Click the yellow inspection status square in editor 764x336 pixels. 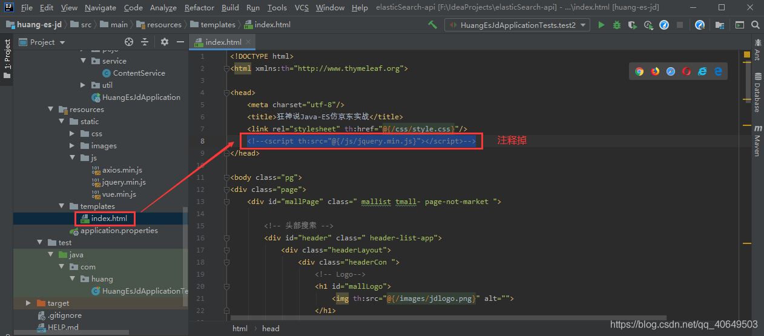[x=746, y=54]
